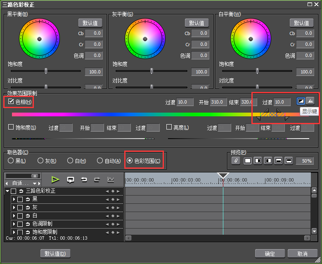Select the top-half preview mode icon

pos(289,160)
